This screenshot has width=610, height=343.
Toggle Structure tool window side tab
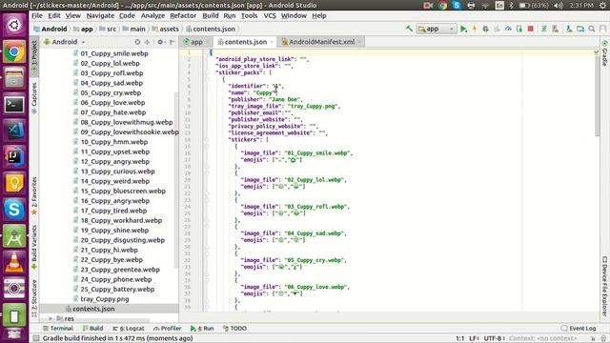point(34,297)
